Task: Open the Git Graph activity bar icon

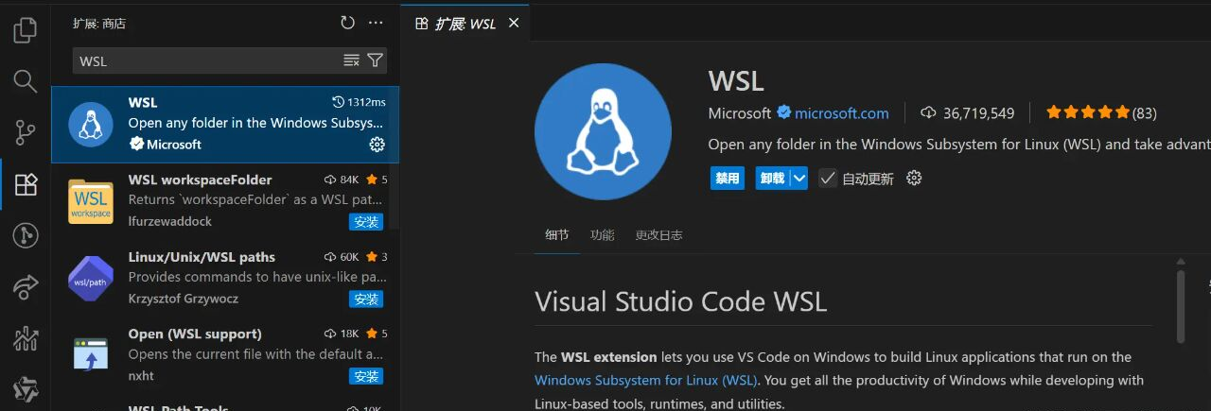Action: (26, 235)
